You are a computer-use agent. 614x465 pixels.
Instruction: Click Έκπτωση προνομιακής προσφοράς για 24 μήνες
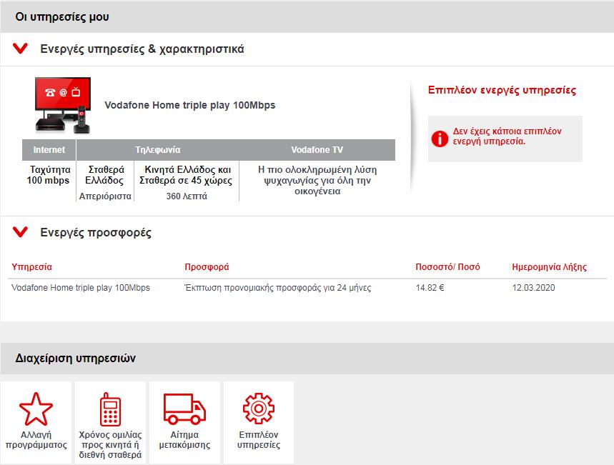pos(278,288)
